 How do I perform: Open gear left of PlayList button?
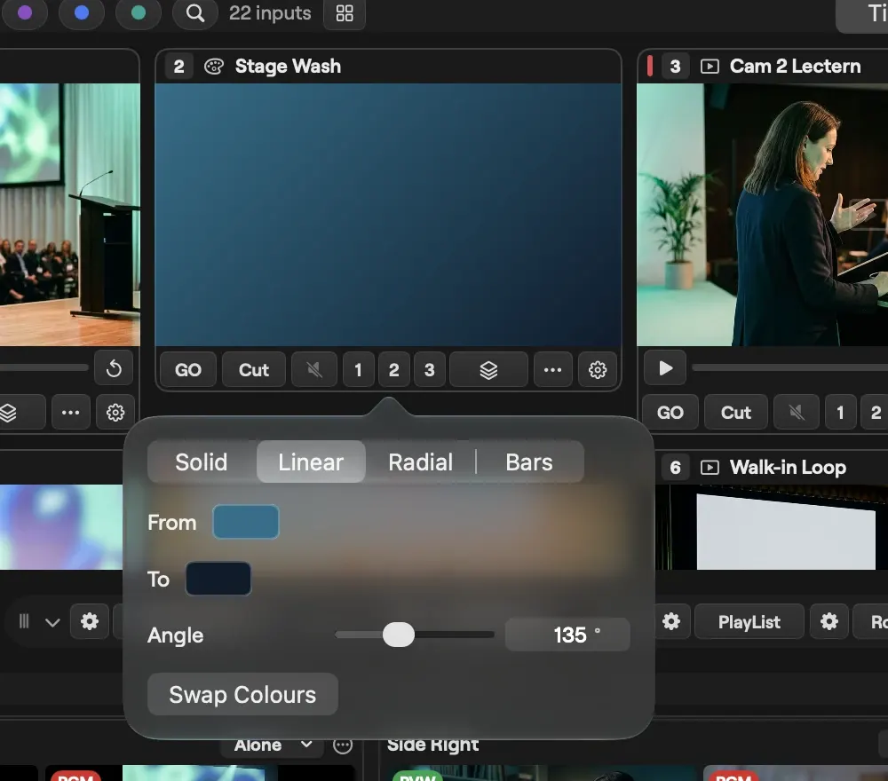pos(671,621)
